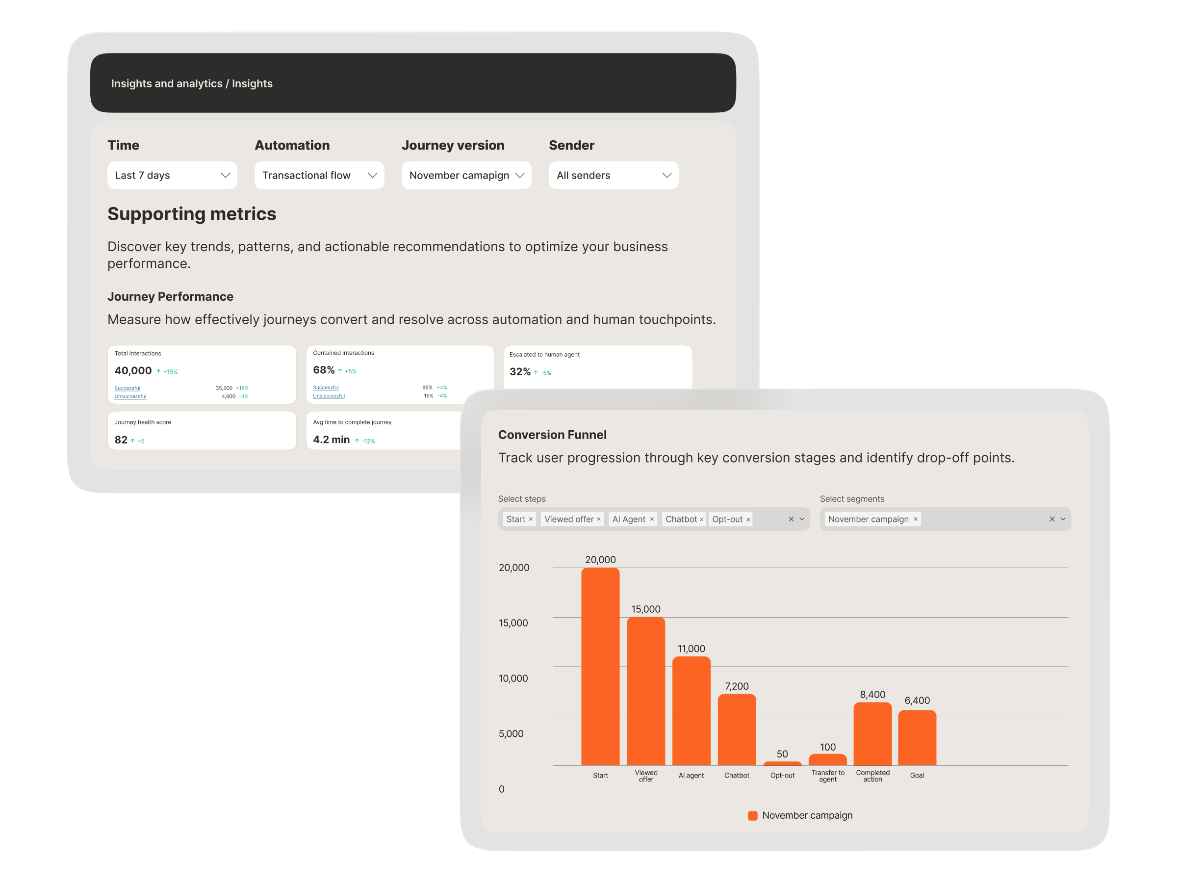Clear all selected steps with the X icon
The width and height of the screenshot is (1177, 883).
click(x=791, y=519)
